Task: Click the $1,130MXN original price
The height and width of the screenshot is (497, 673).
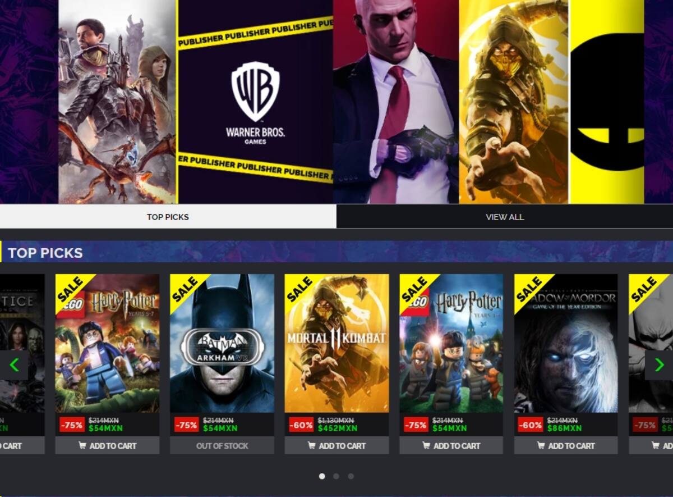Action: 336,420
